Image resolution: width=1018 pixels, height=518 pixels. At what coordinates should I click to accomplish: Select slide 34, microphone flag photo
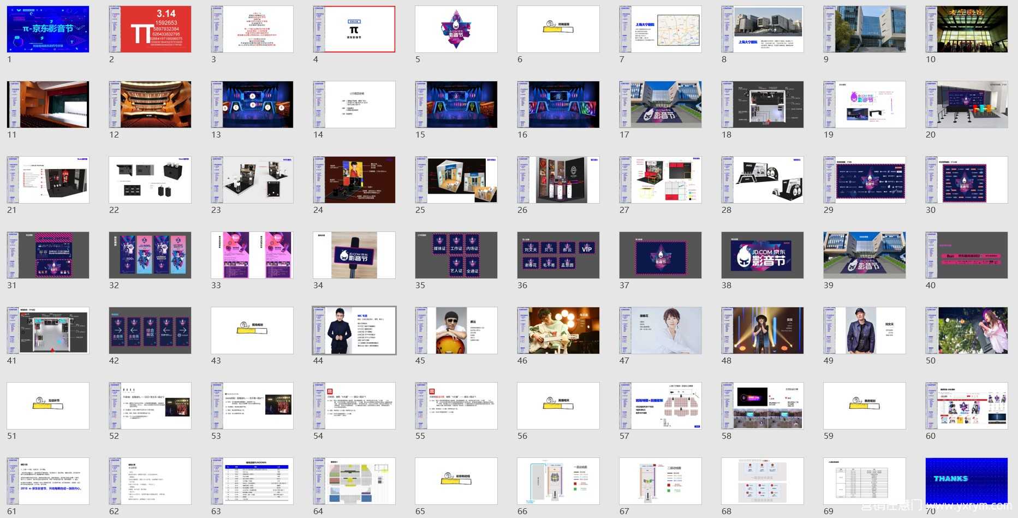pyautogui.click(x=354, y=255)
